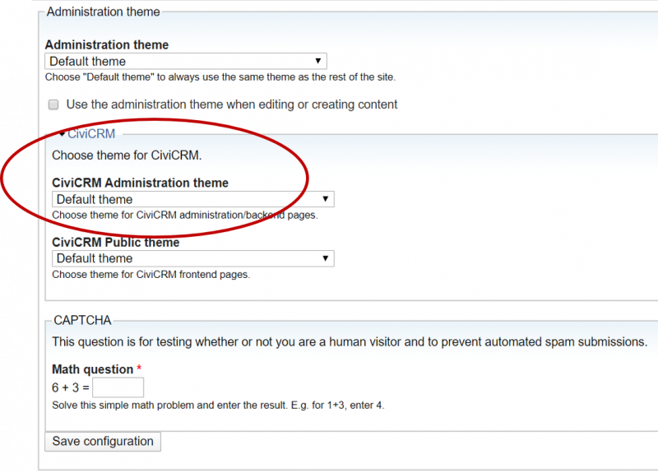Click 'Choose theme for CiviCRM.' text
The image size is (658, 473).
[x=127, y=155]
